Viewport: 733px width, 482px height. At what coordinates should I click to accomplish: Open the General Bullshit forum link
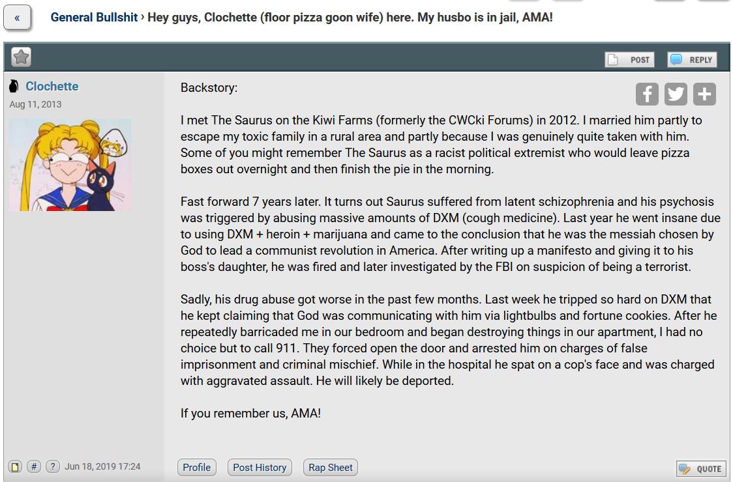[x=94, y=18]
